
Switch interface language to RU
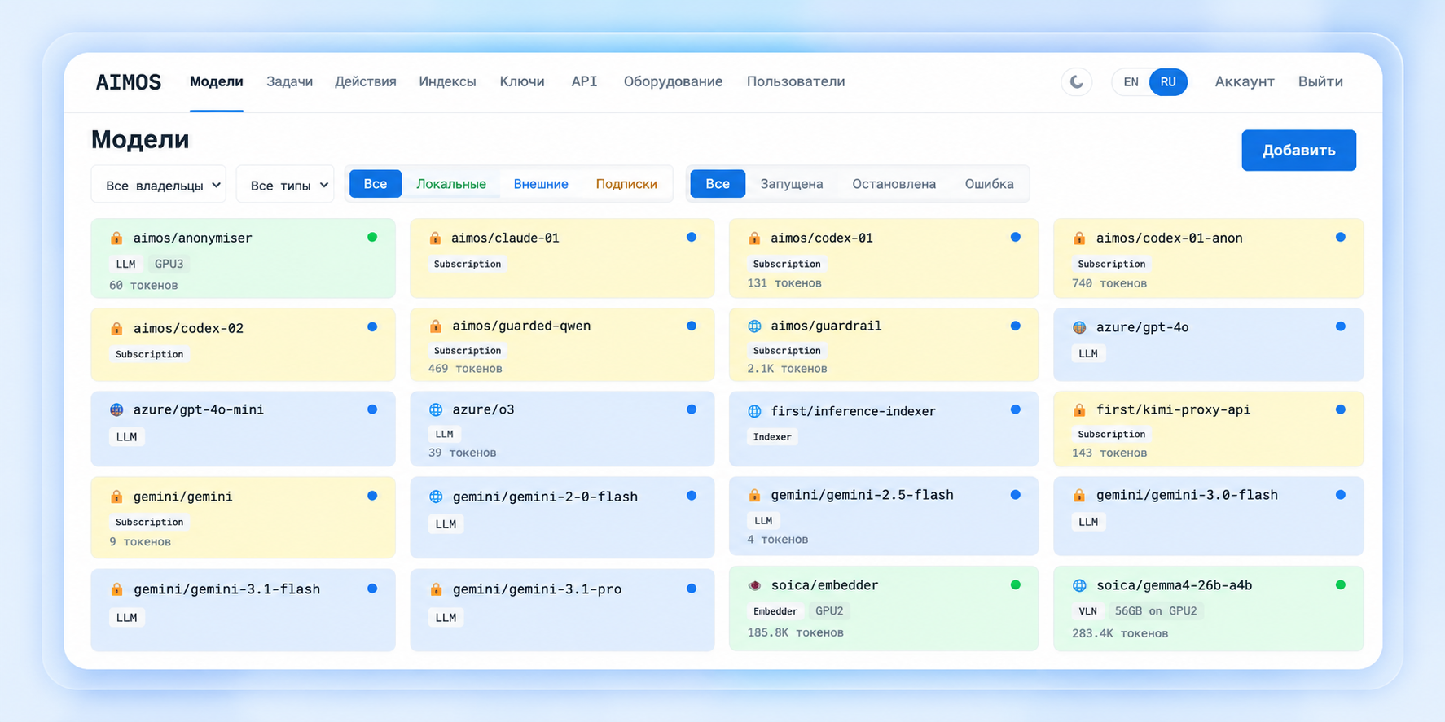pyautogui.click(x=1168, y=81)
